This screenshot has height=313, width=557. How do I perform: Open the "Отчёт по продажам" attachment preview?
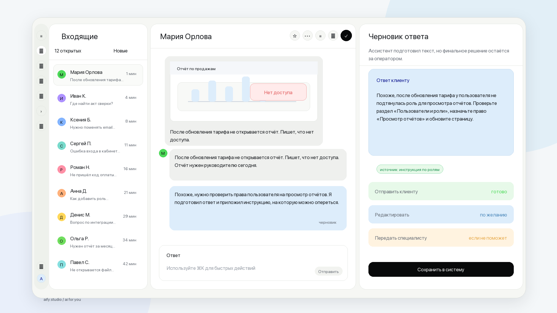tap(244, 91)
